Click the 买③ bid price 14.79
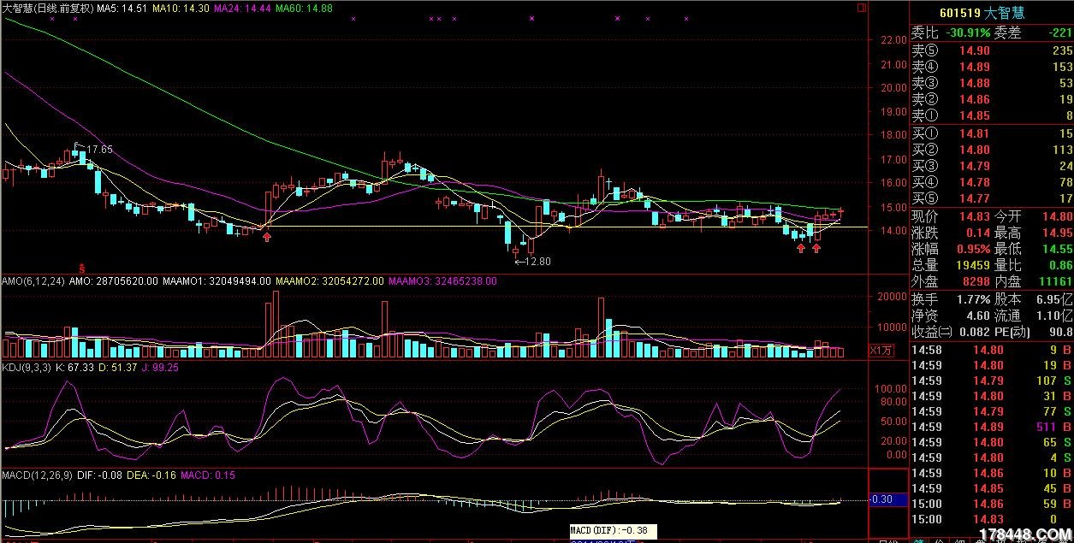 point(974,166)
